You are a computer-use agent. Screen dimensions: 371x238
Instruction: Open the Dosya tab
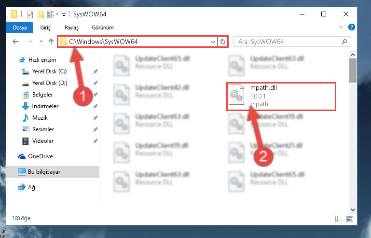(x=20, y=28)
